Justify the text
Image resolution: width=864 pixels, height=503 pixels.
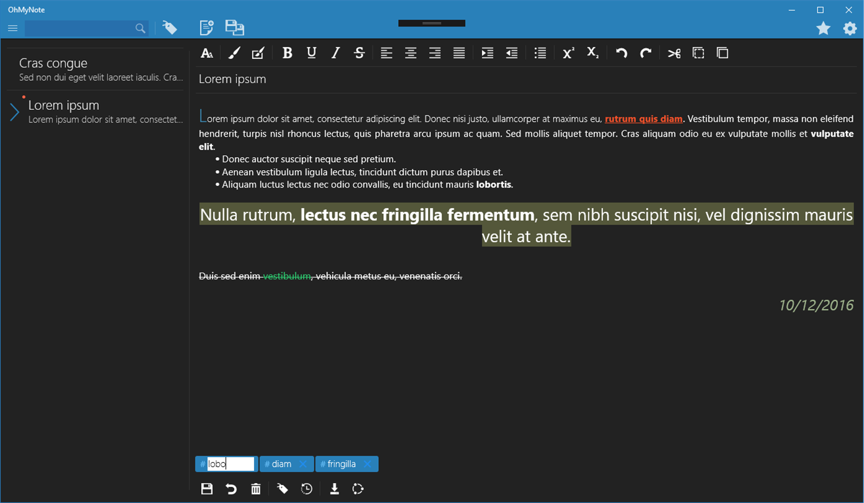[x=459, y=53]
